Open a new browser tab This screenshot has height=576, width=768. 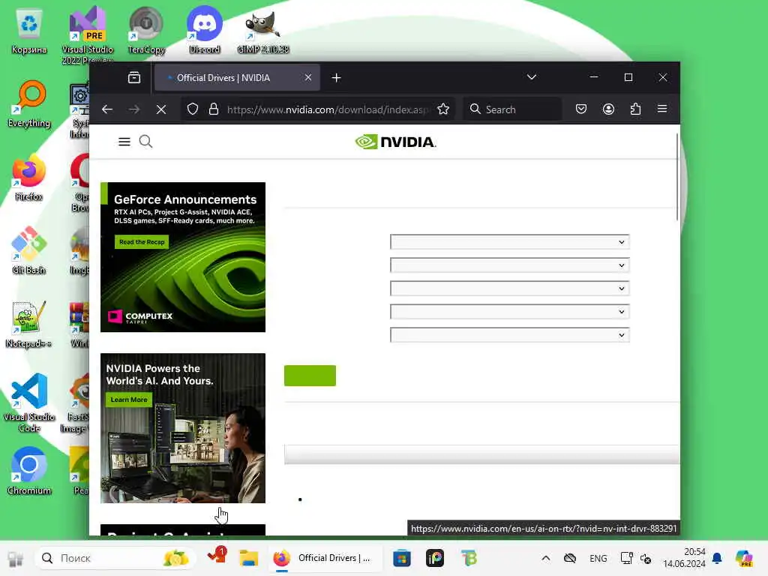[x=336, y=77]
